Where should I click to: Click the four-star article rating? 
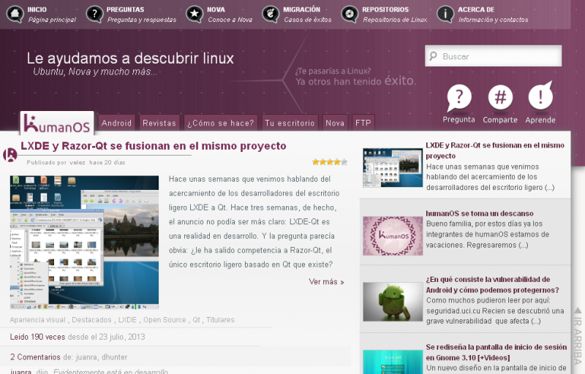pos(330,162)
